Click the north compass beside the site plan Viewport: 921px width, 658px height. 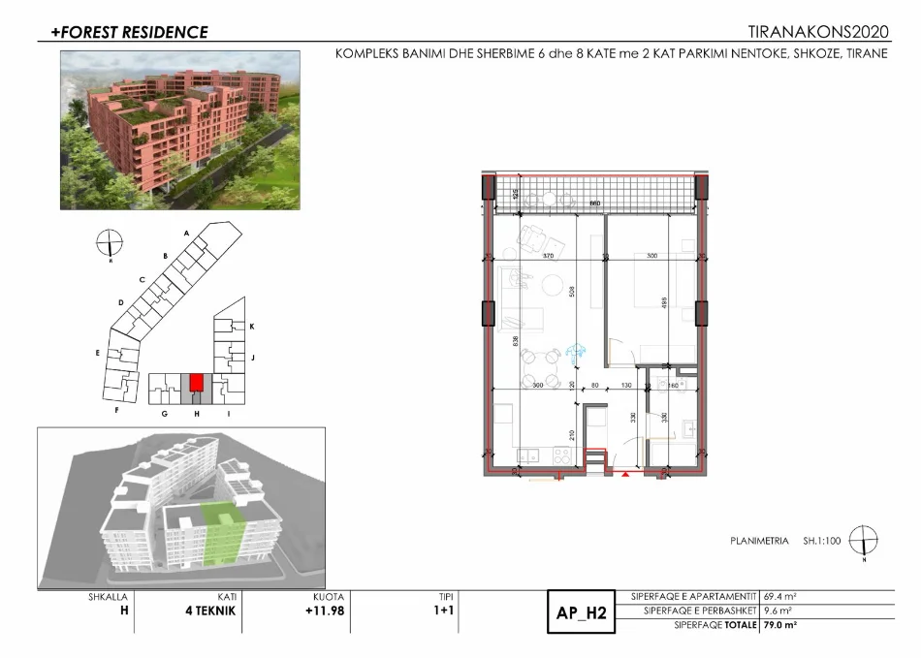110,243
